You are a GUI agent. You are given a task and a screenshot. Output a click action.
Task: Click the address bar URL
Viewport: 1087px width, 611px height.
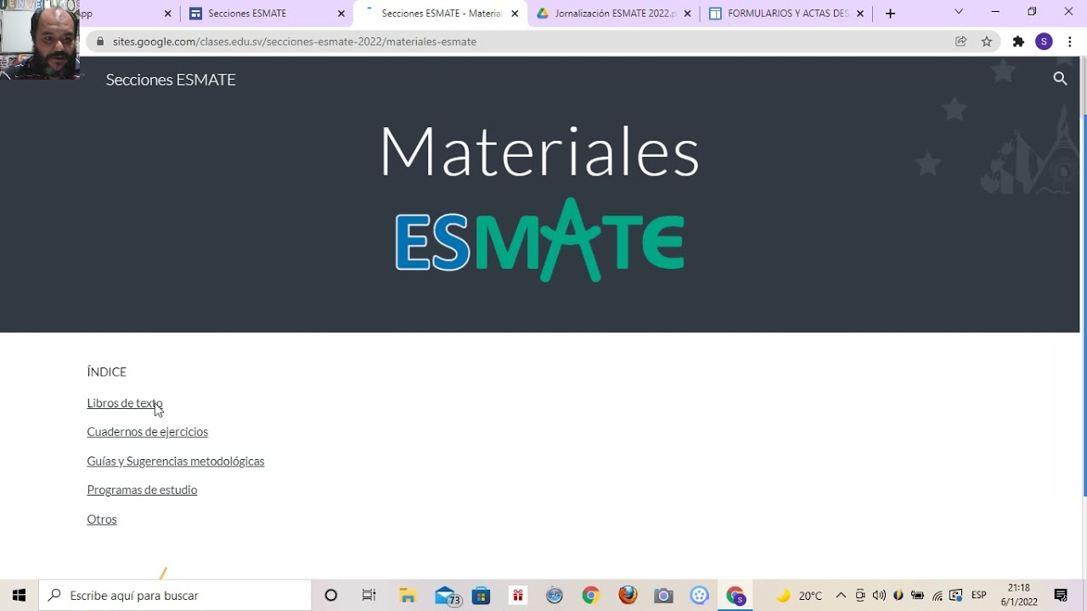pos(295,42)
